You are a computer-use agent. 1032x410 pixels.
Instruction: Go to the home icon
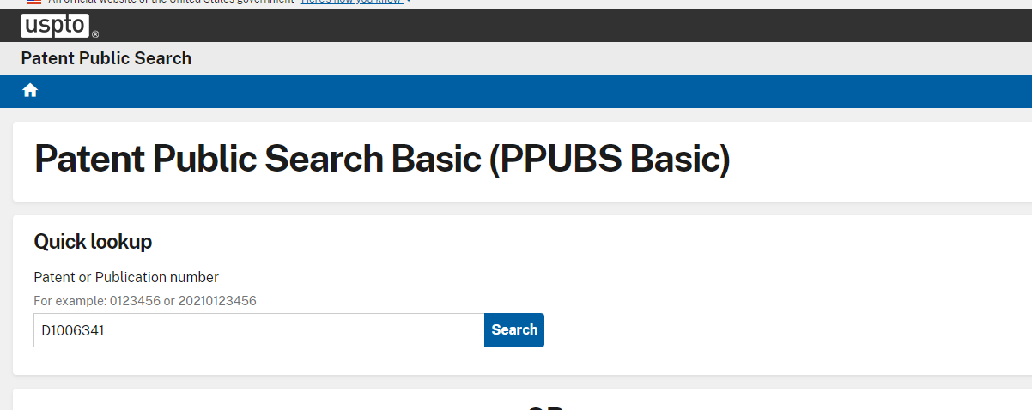pyautogui.click(x=30, y=90)
